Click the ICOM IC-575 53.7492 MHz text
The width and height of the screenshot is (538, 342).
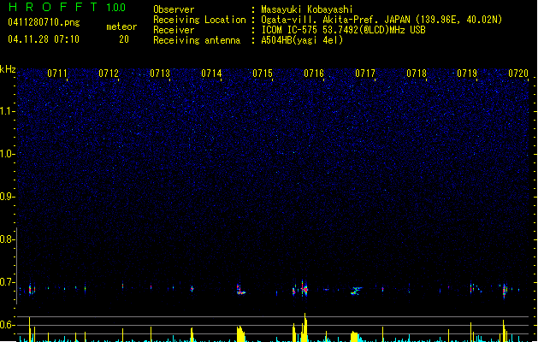click(343, 30)
